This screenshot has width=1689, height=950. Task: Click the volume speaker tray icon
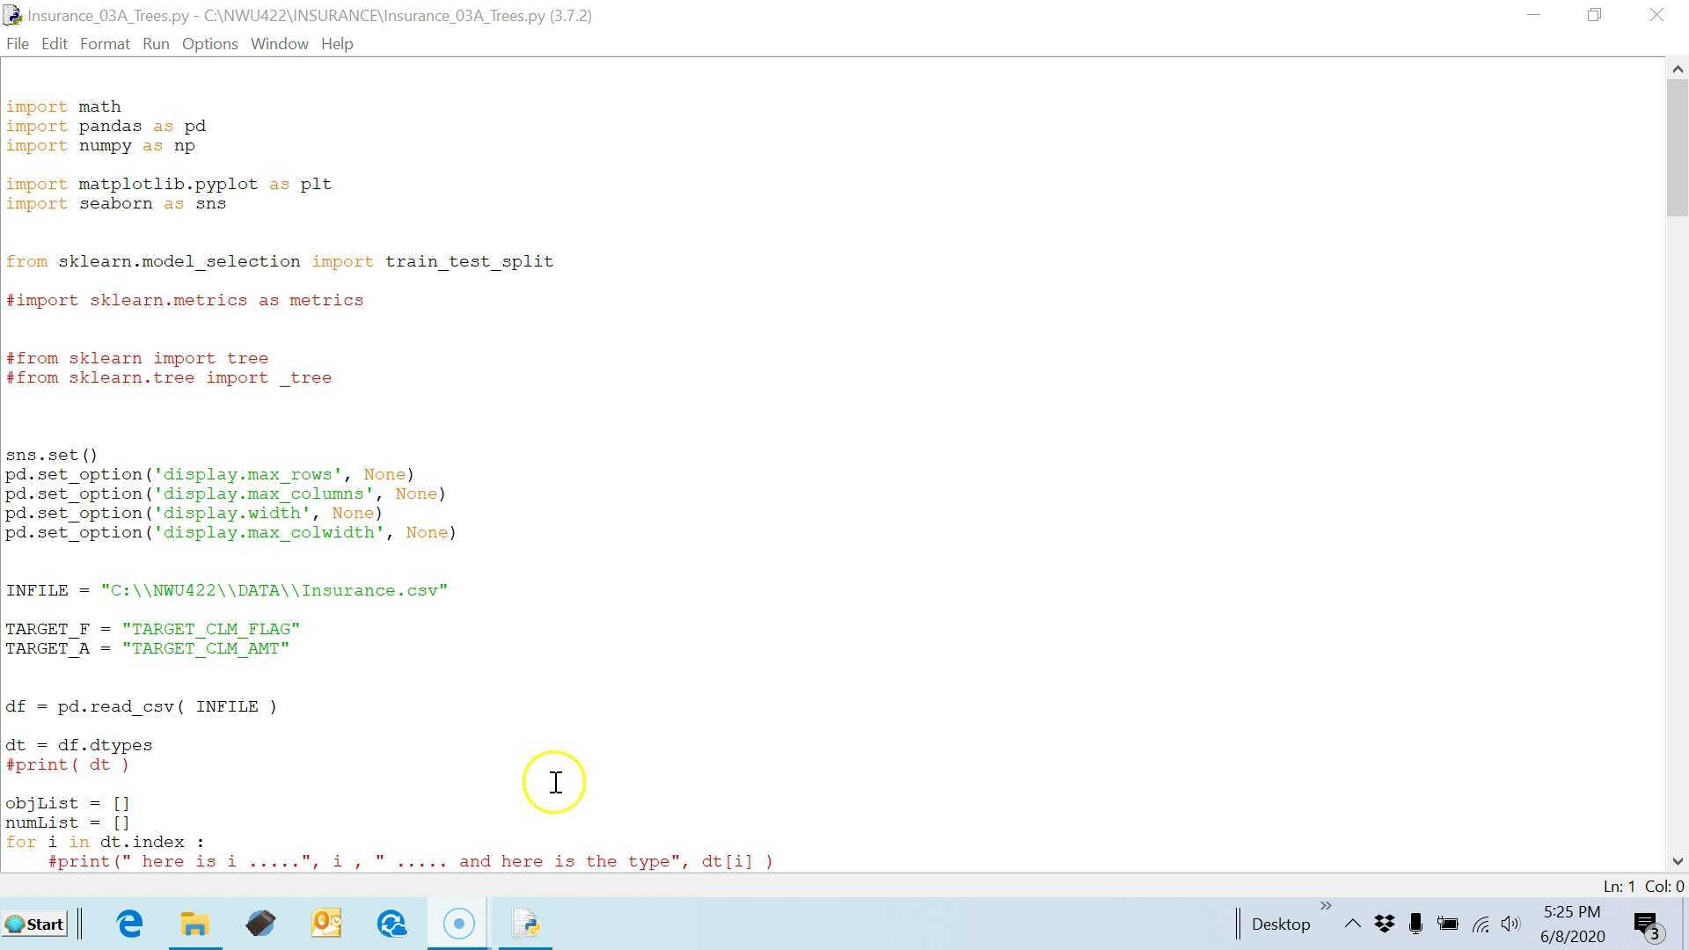(1510, 924)
